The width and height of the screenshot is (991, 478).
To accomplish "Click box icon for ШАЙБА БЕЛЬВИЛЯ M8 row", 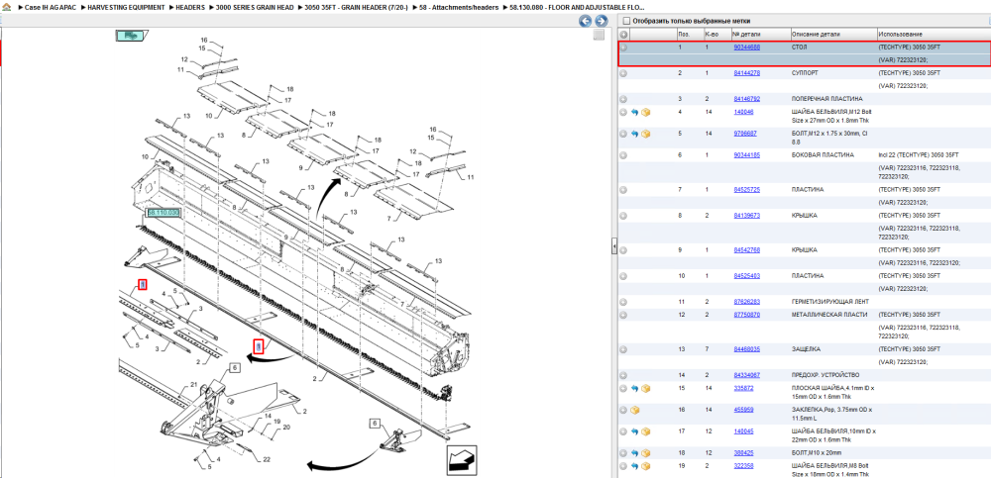I will 645,466.
